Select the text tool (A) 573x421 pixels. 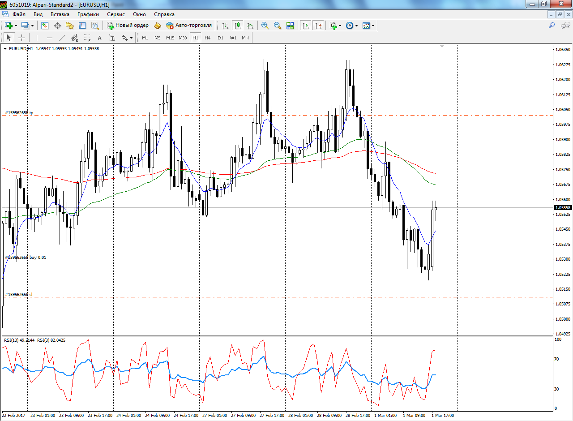coord(99,38)
